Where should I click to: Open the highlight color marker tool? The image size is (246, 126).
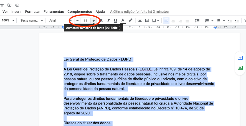pos(130,20)
